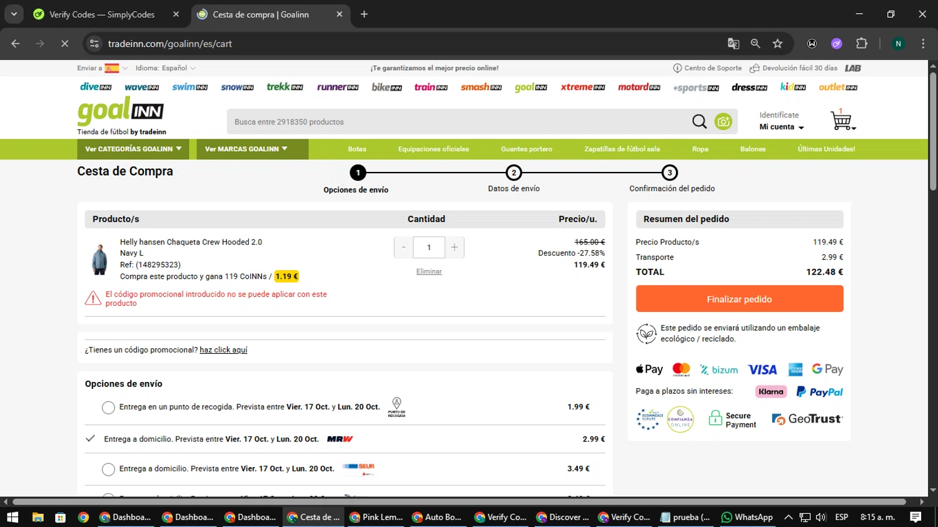
Task: Open xtremeinn store link
Action: click(583, 88)
